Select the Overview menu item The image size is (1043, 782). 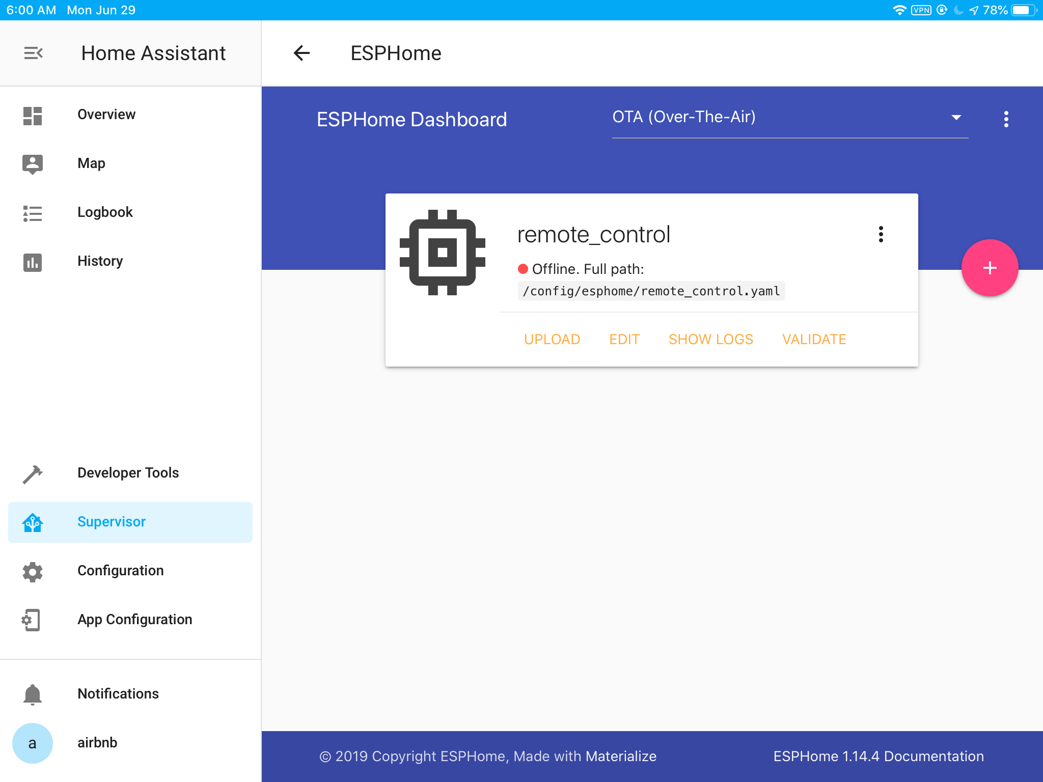pyautogui.click(x=130, y=115)
